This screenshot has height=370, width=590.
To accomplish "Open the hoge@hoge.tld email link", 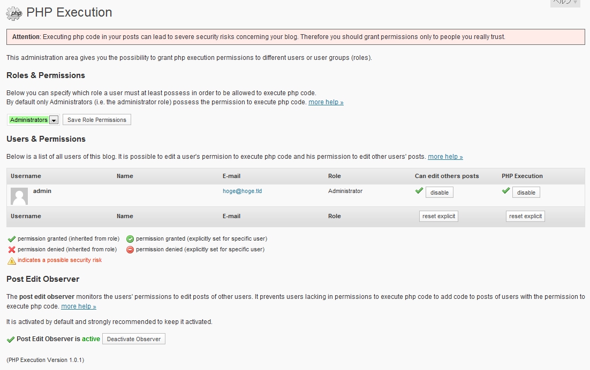I will click(242, 191).
